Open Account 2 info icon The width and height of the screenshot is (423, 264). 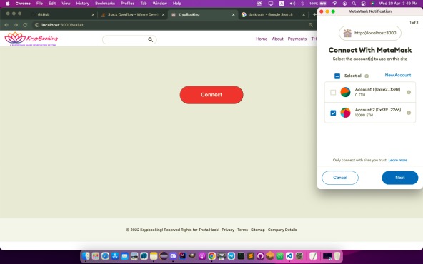point(409,113)
